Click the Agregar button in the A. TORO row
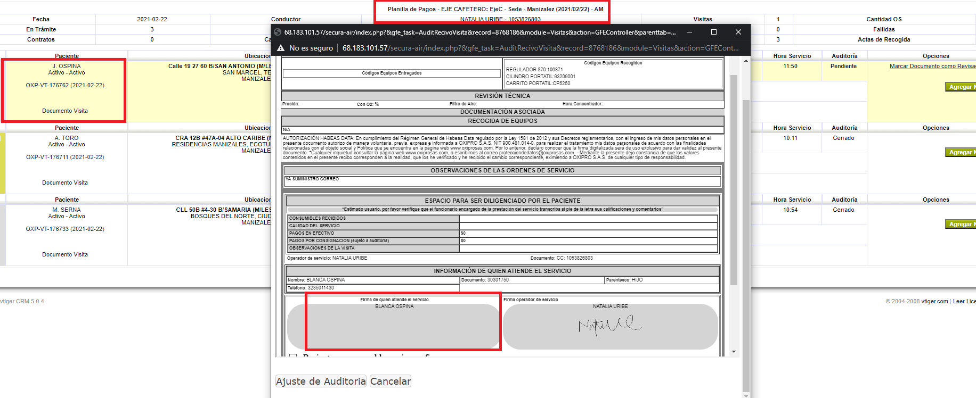Viewport: 976px width, 398px height. (x=961, y=152)
